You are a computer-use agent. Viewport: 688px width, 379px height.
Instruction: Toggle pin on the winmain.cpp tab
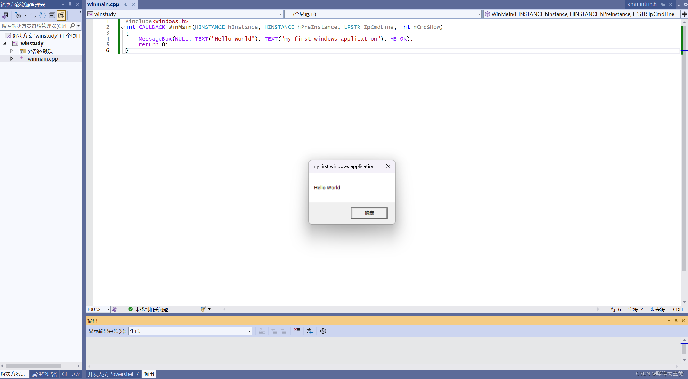126,5
